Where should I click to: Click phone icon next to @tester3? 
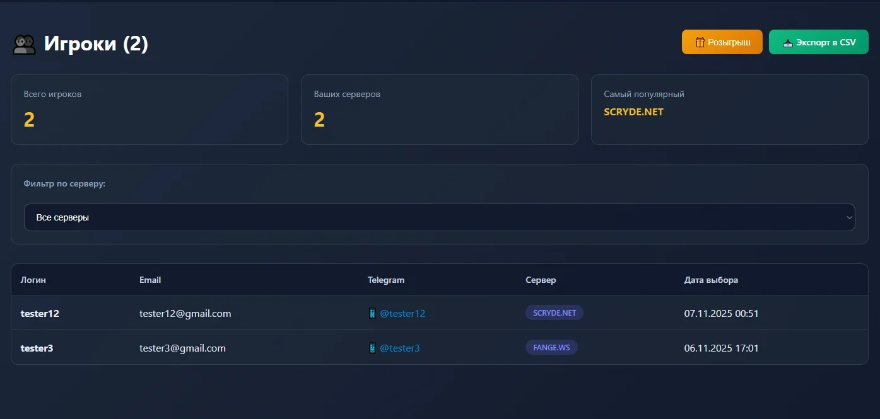click(x=372, y=348)
